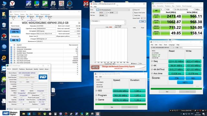The height and width of the screenshot is (116, 207).
Task: Click the Description text field in ATTO
Action: click(x=108, y=22)
